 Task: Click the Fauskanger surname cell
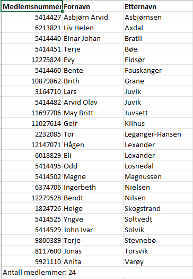pyautogui.click(x=158, y=70)
